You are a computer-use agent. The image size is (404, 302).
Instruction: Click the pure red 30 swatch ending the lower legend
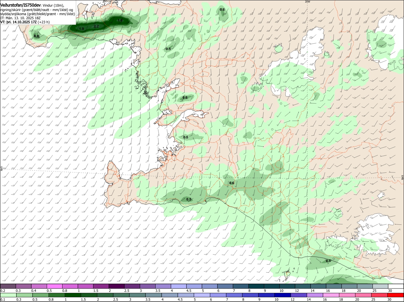(x=395, y=295)
